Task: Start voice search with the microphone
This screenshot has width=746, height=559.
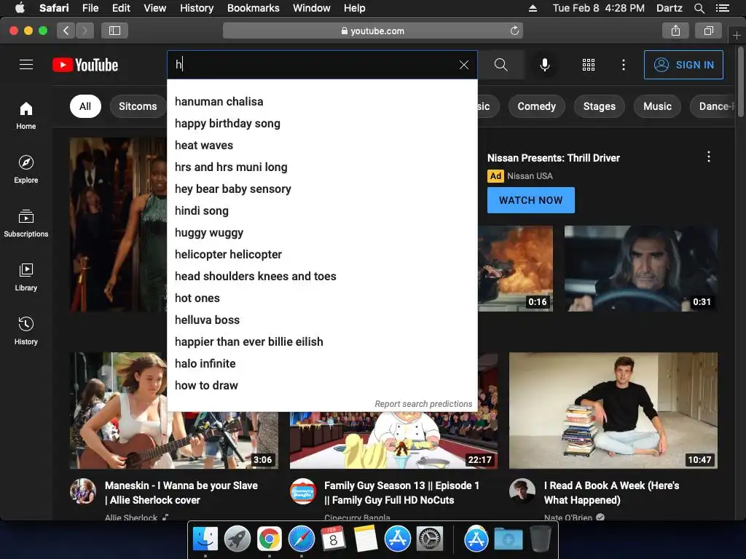Action: [x=545, y=65]
